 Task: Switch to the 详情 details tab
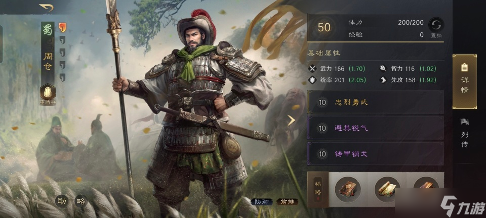(464, 82)
